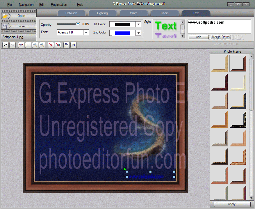Choose the orange wood frame thumbnail

coord(220,119)
